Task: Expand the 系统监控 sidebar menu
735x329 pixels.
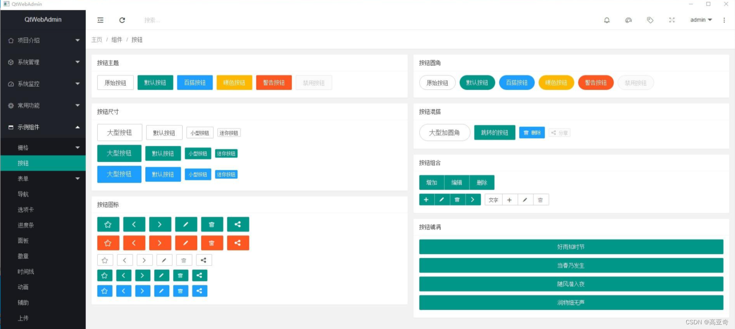Action: pyautogui.click(x=43, y=84)
